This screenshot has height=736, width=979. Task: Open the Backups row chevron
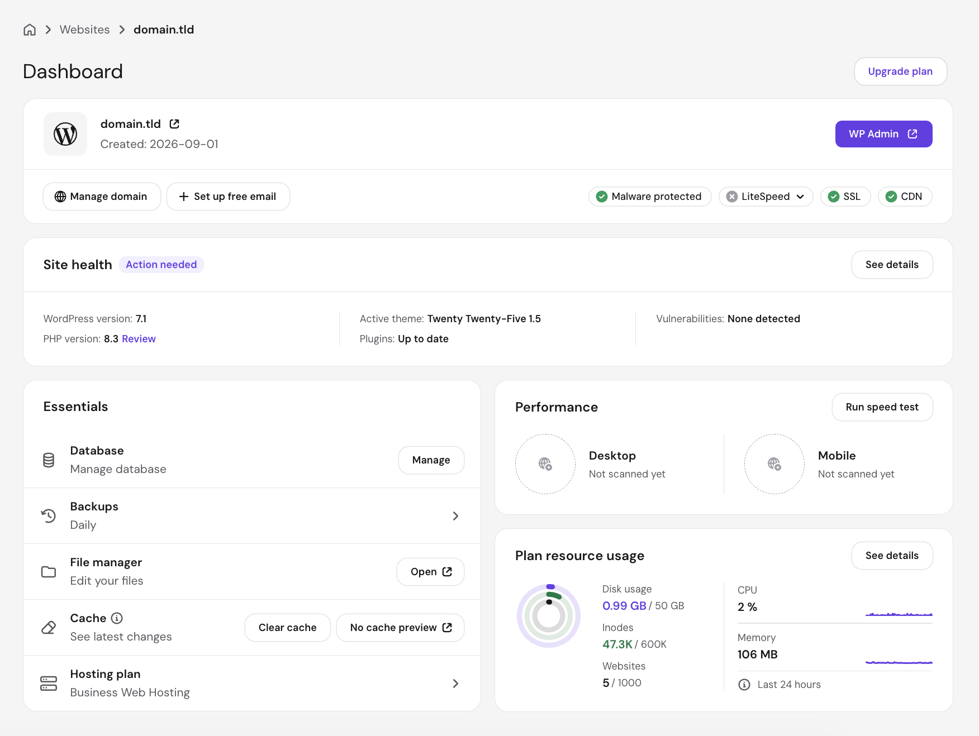pos(455,516)
